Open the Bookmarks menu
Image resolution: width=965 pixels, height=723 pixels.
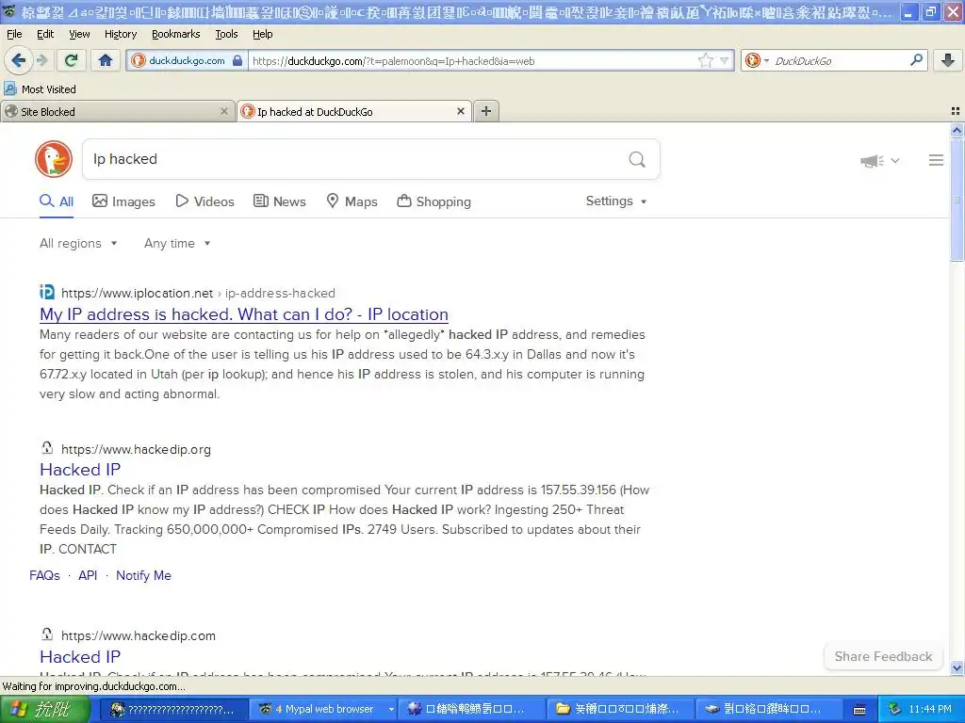tap(176, 34)
